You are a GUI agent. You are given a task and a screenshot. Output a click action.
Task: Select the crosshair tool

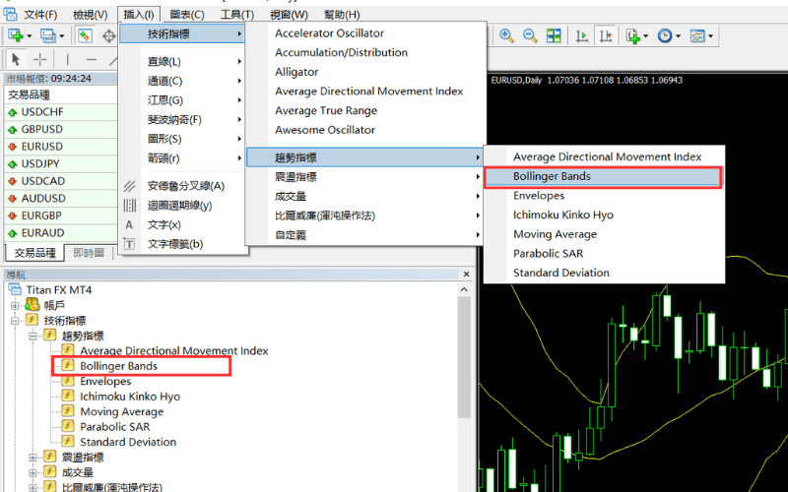40,60
